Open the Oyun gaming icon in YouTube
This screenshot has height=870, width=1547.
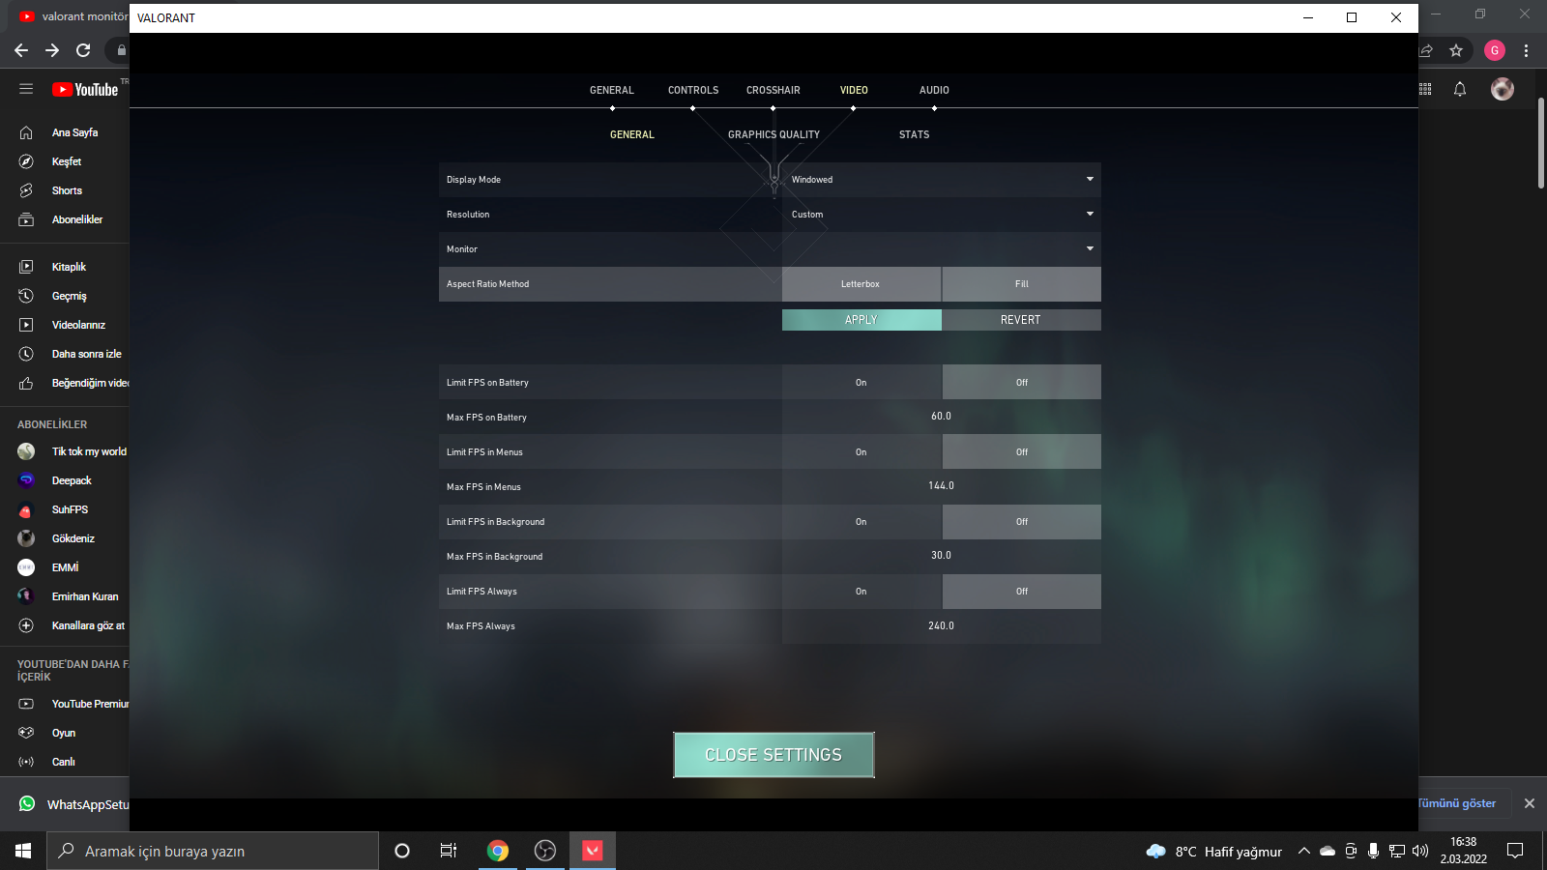pyautogui.click(x=26, y=733)
